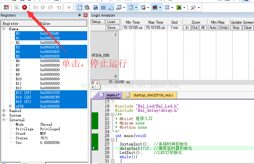Toggle the Command Window icon
This screenshot has height=164, width=254.
(x=80, y=7)
